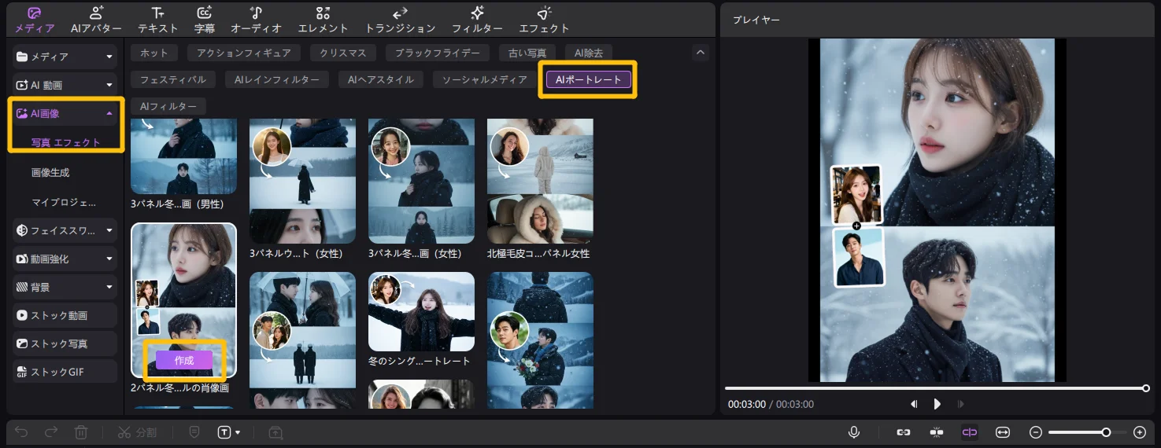This screenshot has width=1161, height=448.
Task: Open ストック動画 in sidebar
Action: click(65, 315)
